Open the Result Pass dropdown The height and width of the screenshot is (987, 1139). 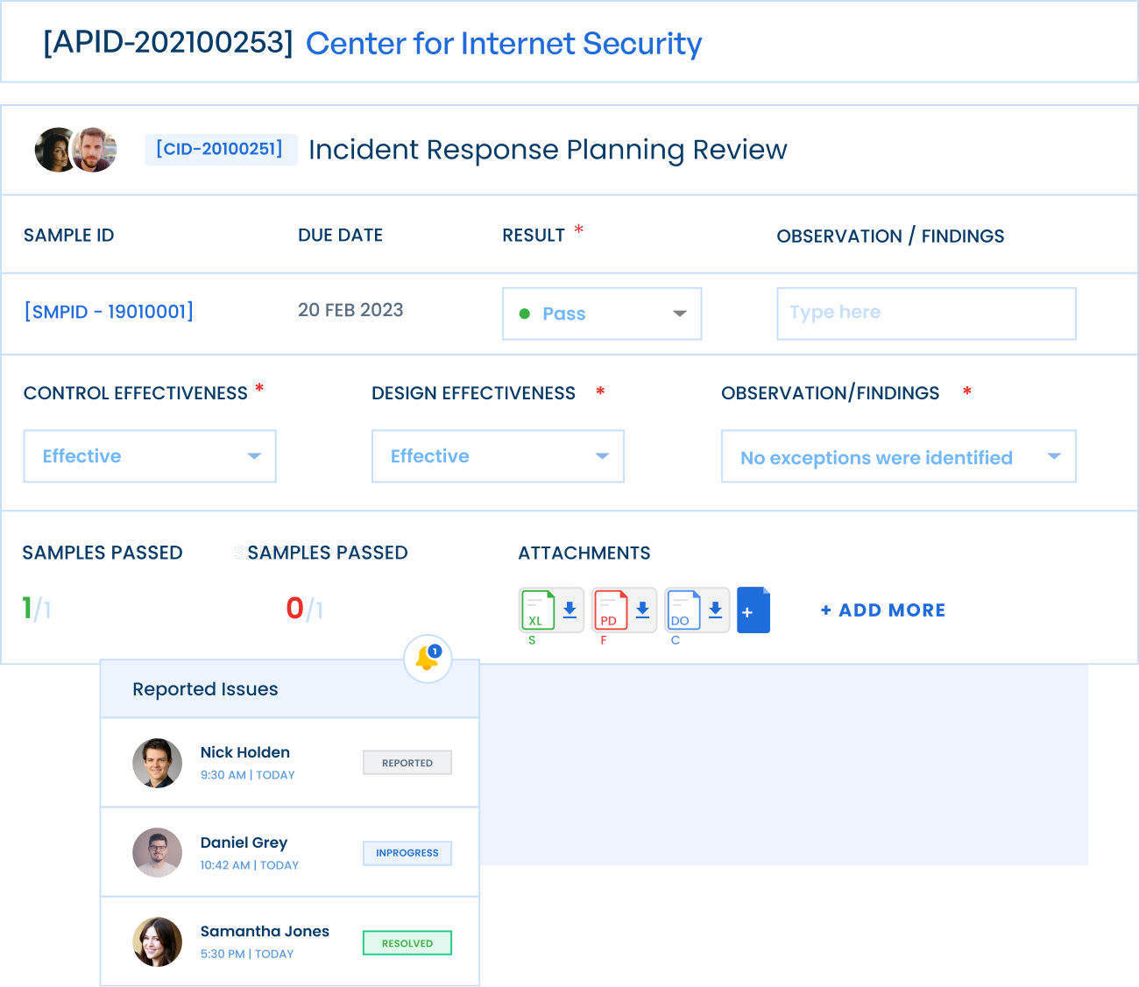(602, 314)
